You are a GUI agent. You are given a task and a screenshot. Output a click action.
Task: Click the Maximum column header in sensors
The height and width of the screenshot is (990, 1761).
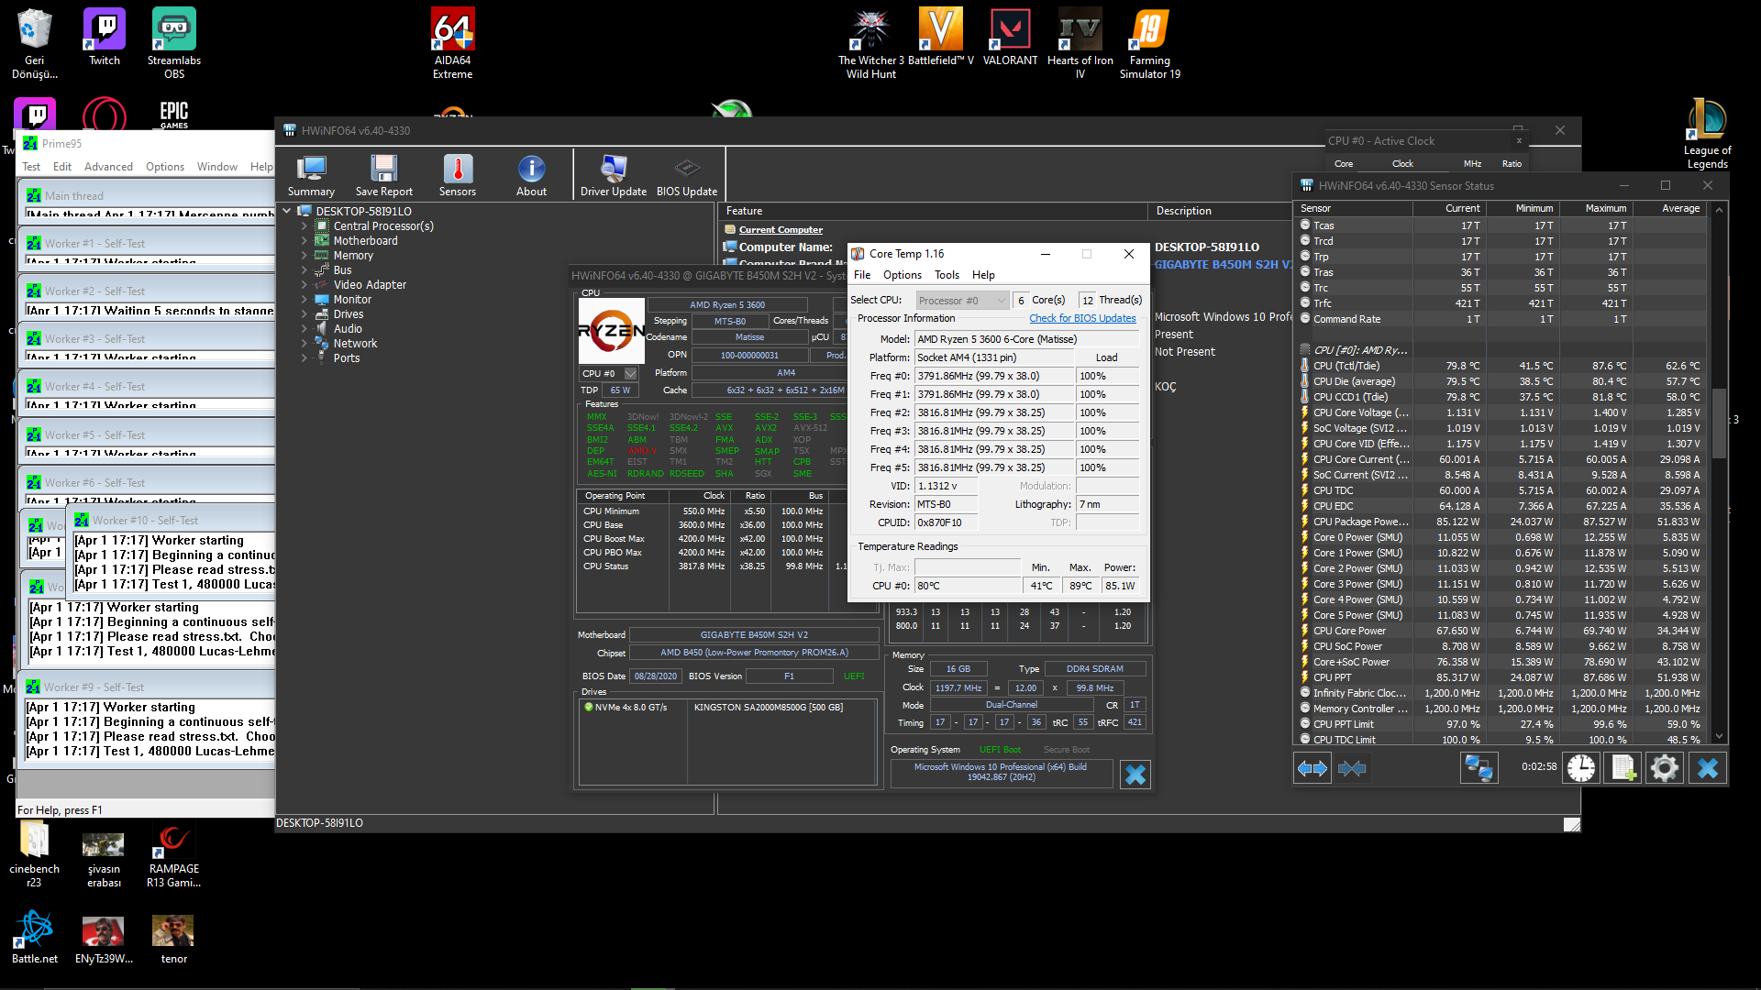point(1596,208)
